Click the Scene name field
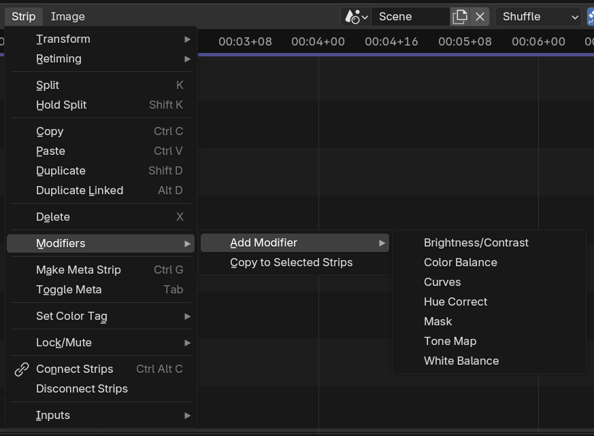This screenshot has height=436, width=594. coord(411,16)
